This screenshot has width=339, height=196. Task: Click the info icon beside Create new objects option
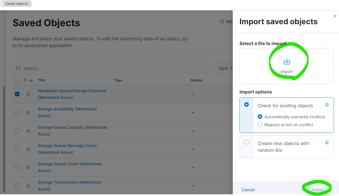click(327, 142)
